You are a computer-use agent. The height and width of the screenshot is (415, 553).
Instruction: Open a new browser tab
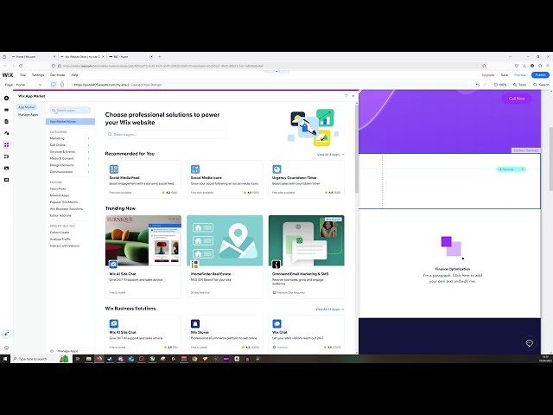(160, 56)
